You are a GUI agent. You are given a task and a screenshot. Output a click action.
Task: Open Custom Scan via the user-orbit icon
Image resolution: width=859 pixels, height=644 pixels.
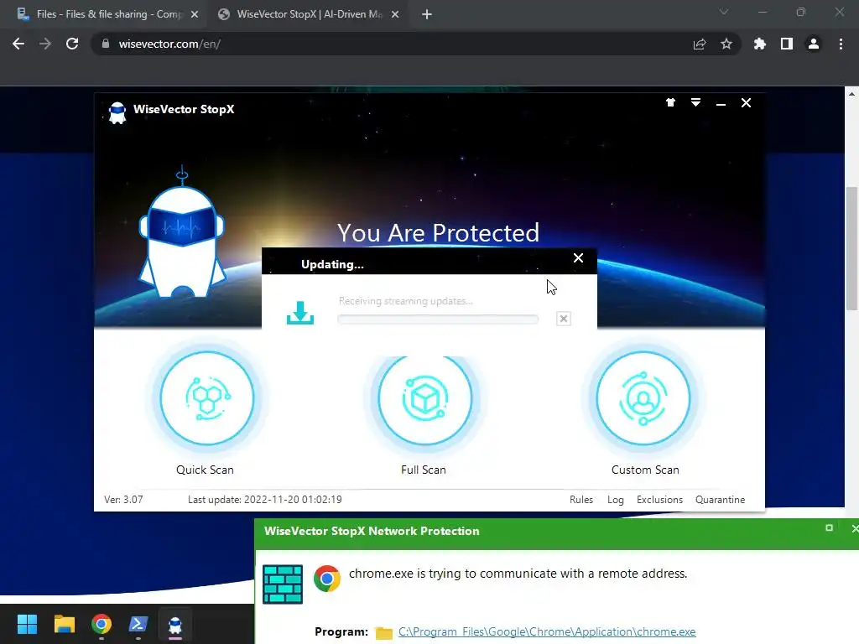pyautogui.click(x=643, y=398)
